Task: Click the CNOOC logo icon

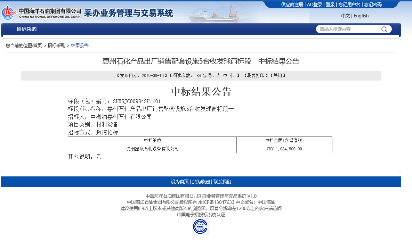Action: 9,13
